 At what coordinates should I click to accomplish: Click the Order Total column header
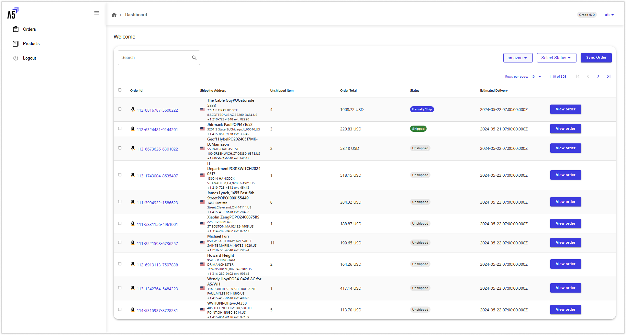pos(348,91)
